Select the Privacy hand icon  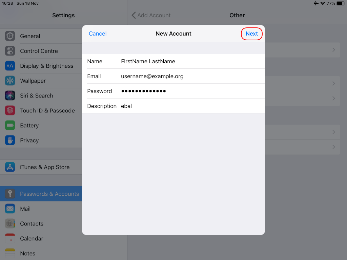point(10,140)
